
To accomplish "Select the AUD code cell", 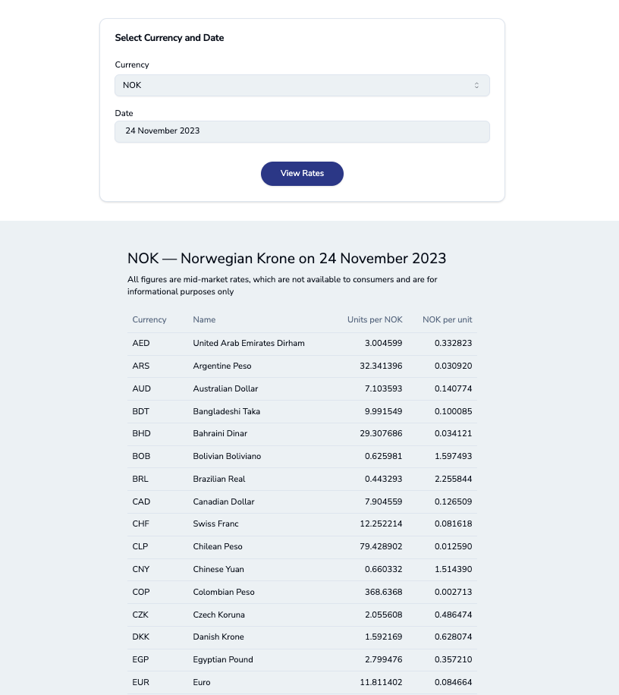I will point(141,388).
